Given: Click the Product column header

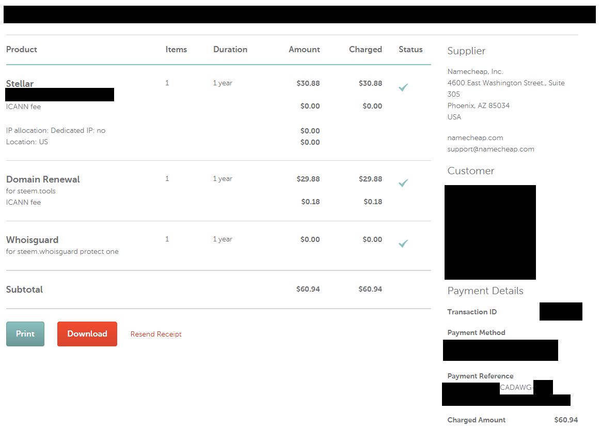Looking at the screenshot, I should click(22, 50).
